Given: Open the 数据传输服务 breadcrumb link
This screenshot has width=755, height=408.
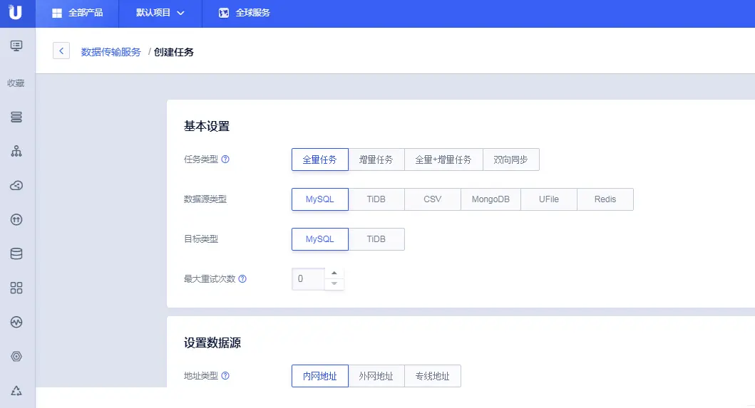Looking at the screenshot, I should pos(111,52).
